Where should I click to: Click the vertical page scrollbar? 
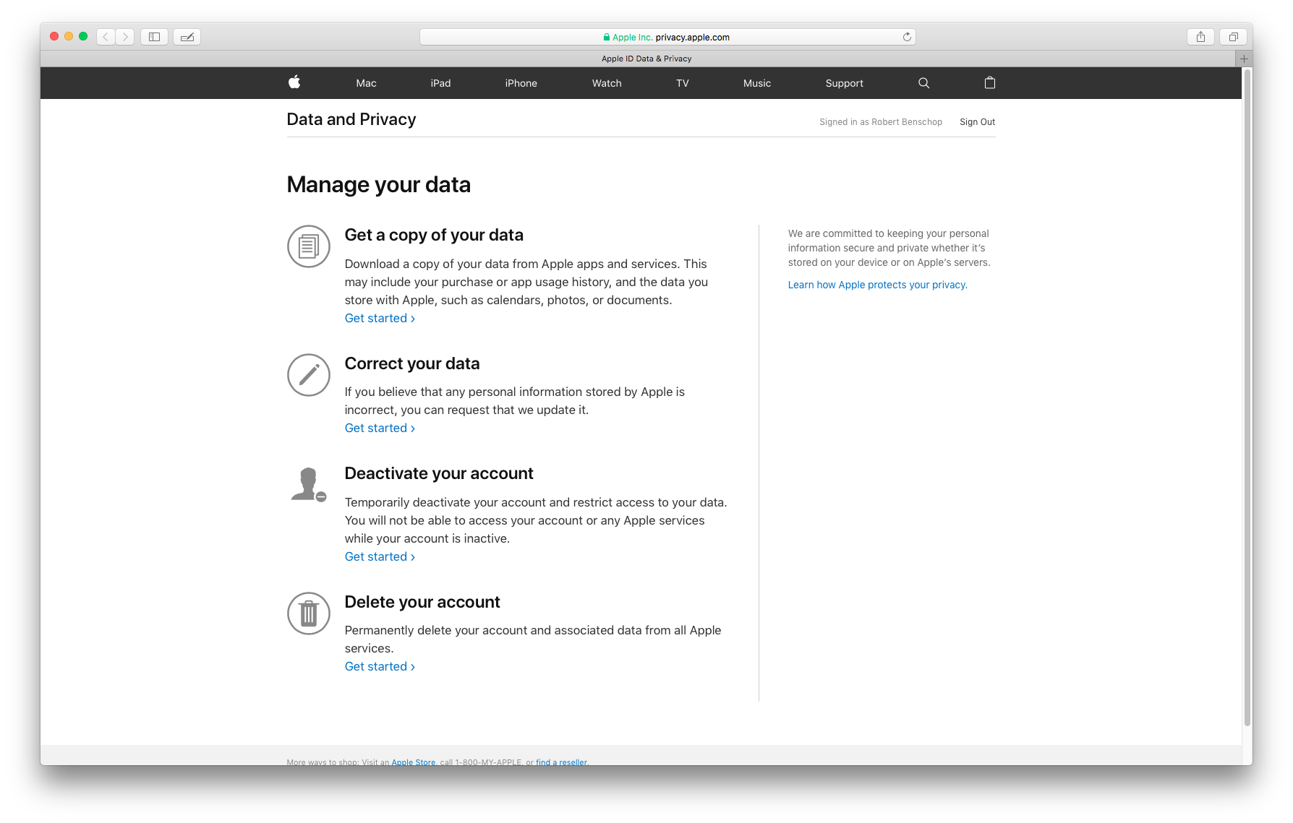(1247, 397)
